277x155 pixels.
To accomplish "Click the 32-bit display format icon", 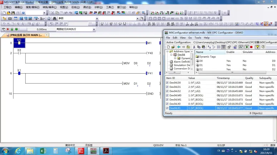I will [x=186, y=18].
